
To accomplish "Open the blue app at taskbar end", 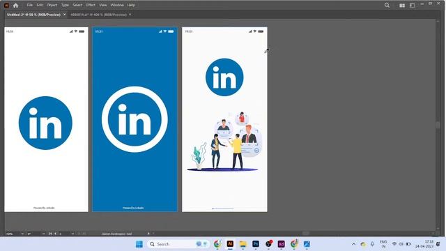I will (307, 244).
